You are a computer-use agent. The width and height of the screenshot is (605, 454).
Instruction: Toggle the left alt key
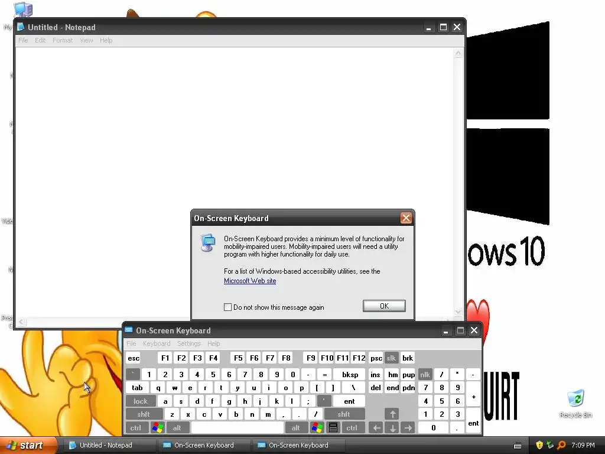177,428
